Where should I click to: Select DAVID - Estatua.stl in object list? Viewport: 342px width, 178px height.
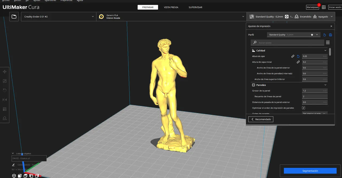coord(29,158)
